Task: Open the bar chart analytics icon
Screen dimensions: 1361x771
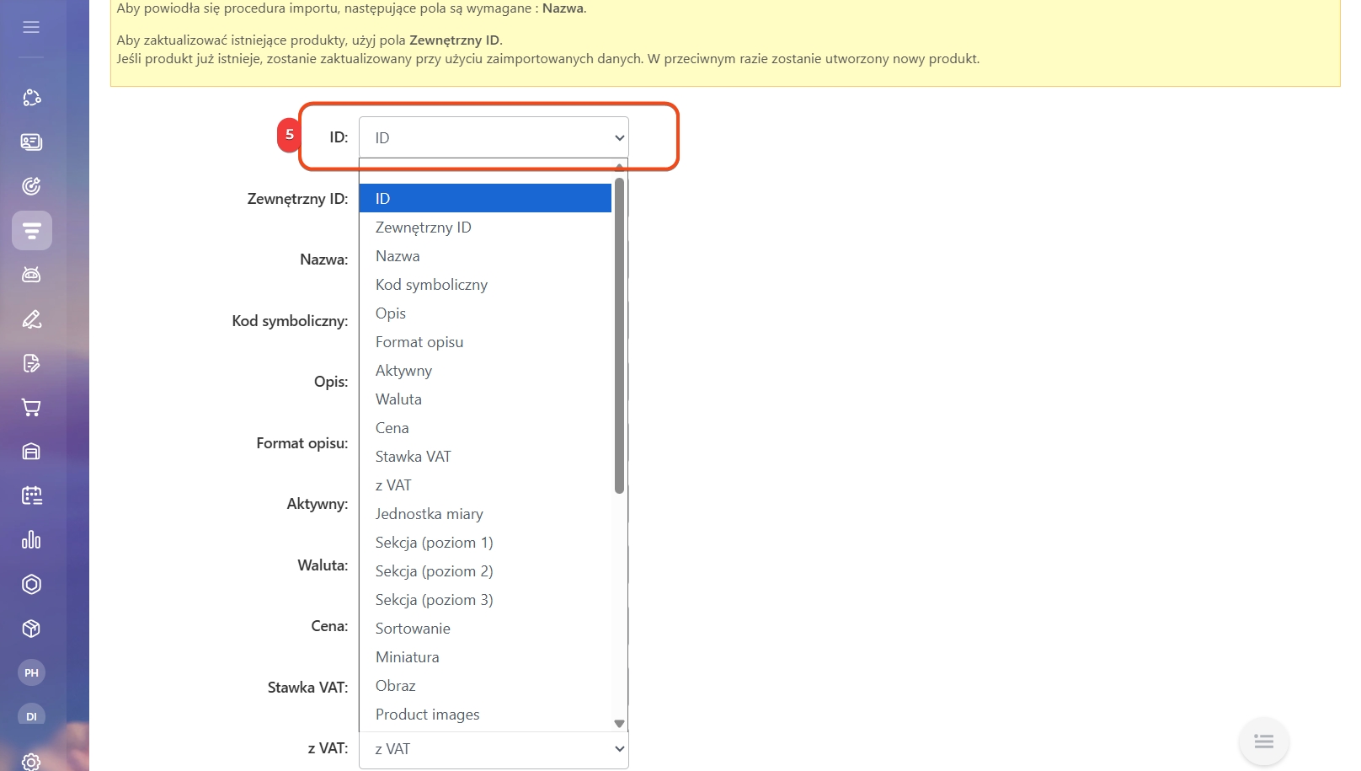Action: coord(31,540)
